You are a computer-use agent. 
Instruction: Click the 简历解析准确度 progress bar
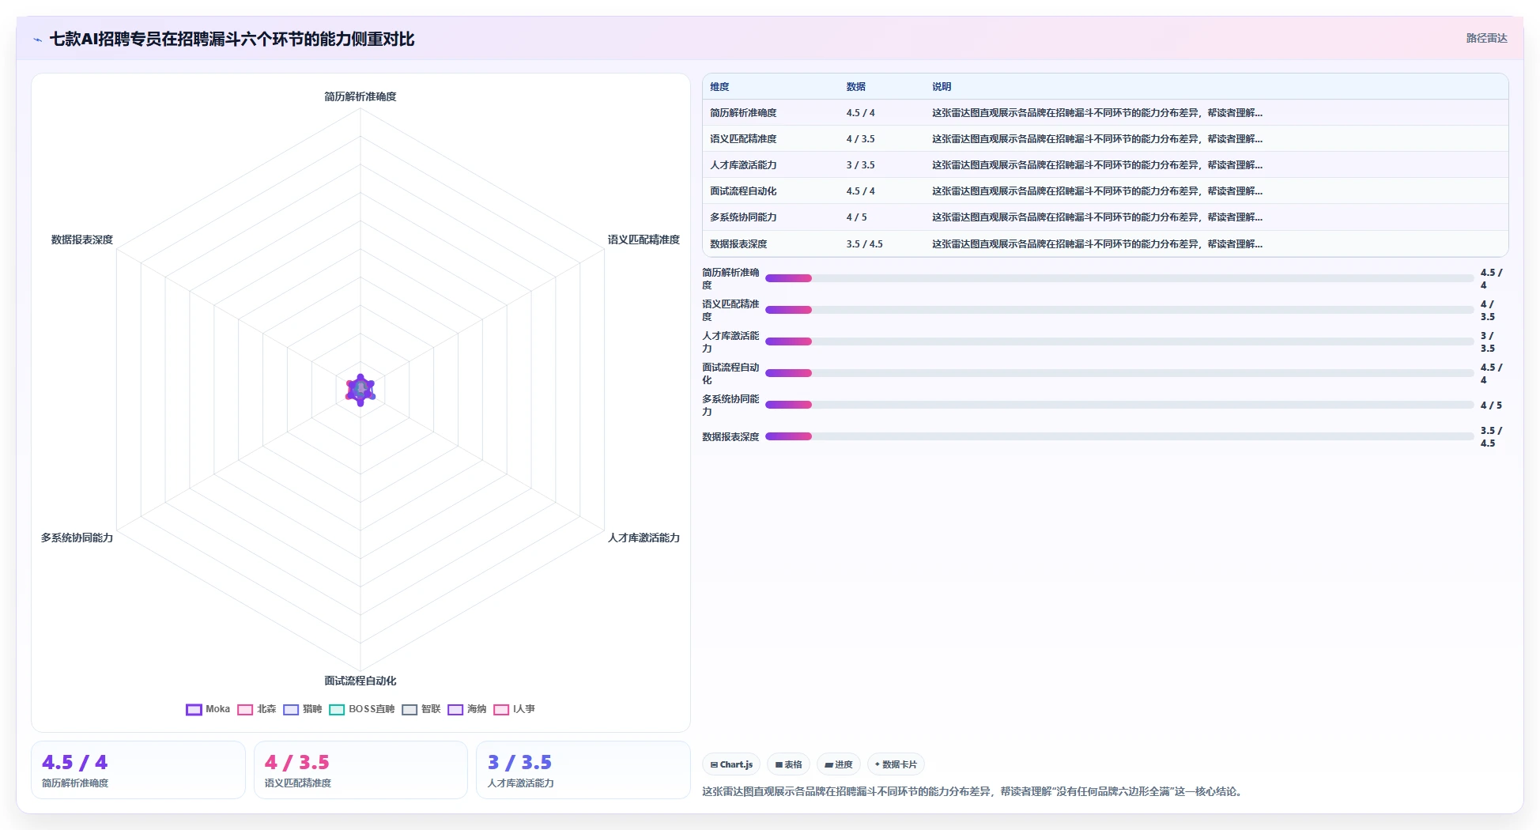click(1119, 278)
